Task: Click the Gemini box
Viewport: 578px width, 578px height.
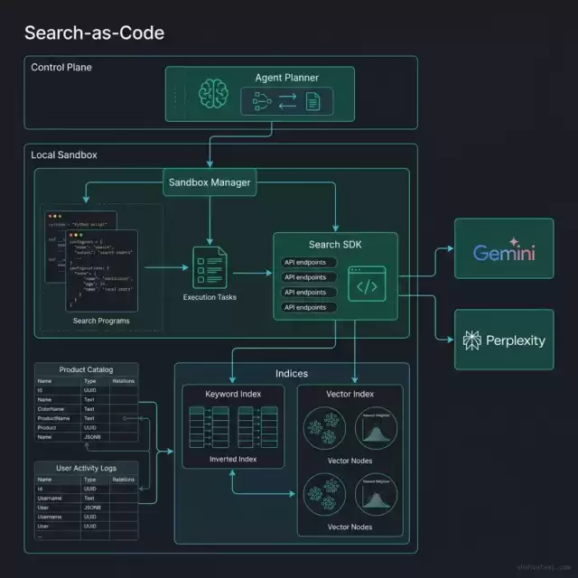Action: point(504,248)
